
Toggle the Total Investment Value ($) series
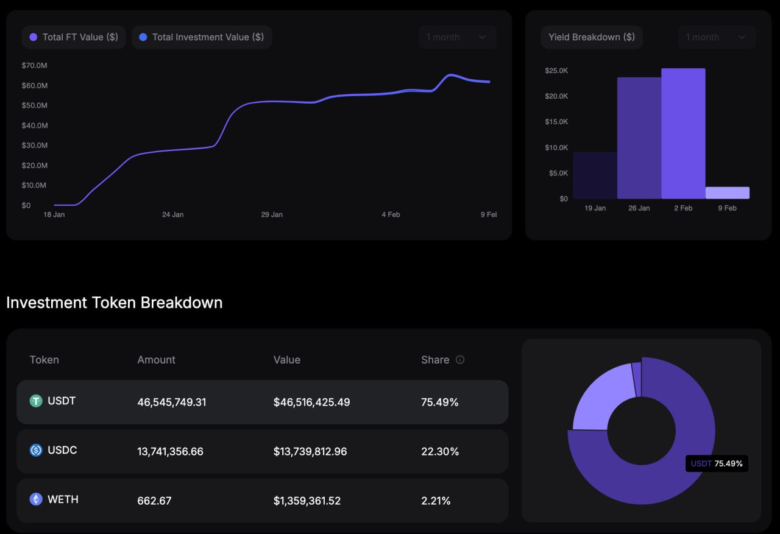pyautogui.click(x=202, y=37)
